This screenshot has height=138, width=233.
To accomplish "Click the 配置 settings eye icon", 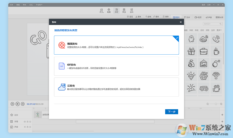I will [x=109, y=11].
